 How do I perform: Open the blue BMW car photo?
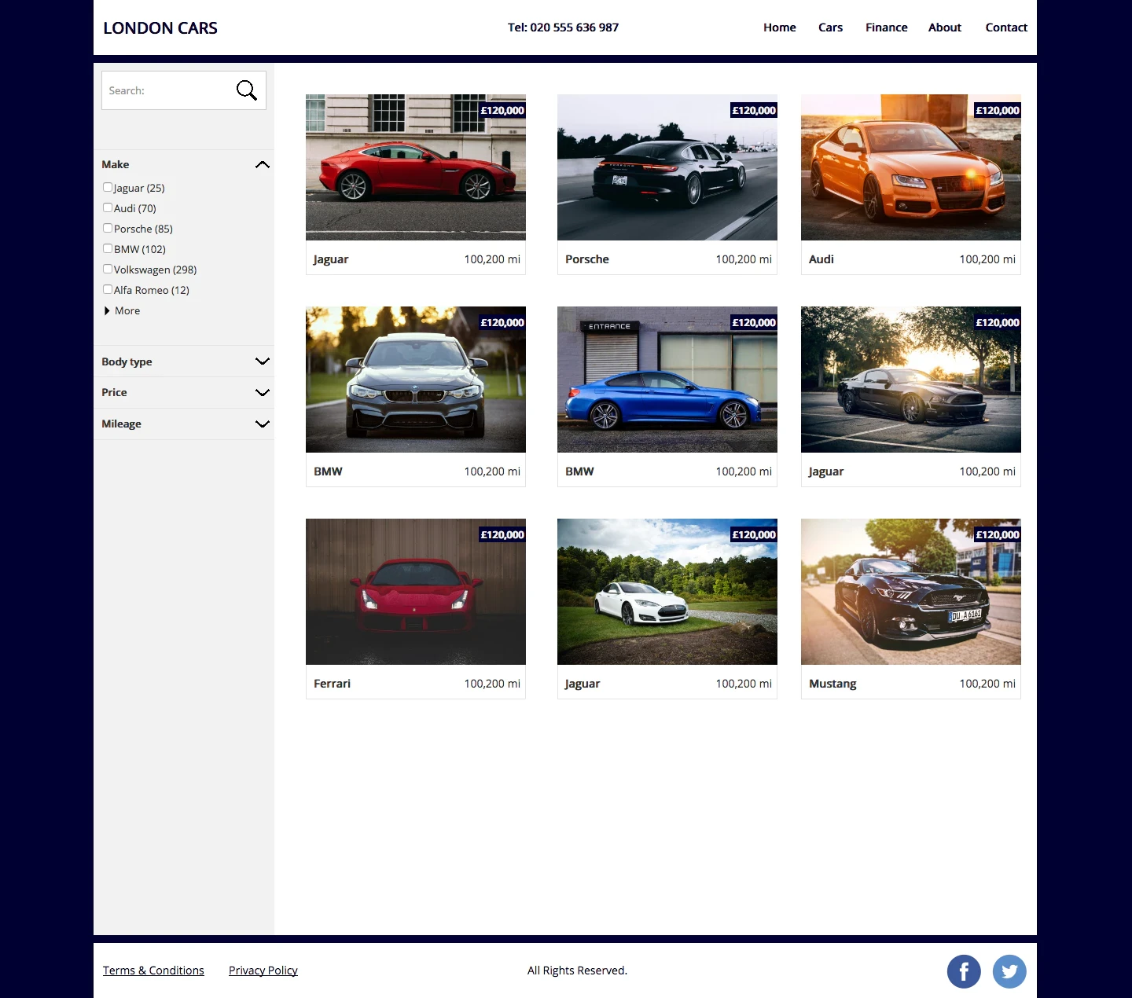click(667, 380)
